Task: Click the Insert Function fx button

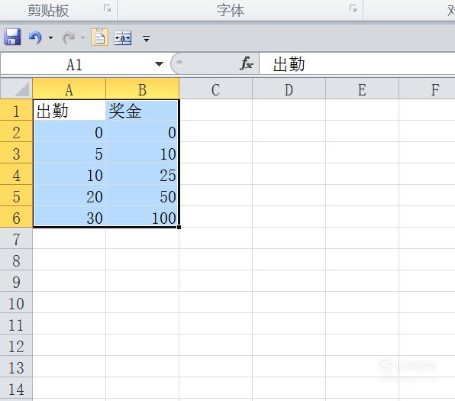Action: click(x=247, y=63)
